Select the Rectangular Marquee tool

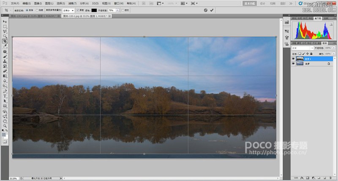tap(5, 27)
